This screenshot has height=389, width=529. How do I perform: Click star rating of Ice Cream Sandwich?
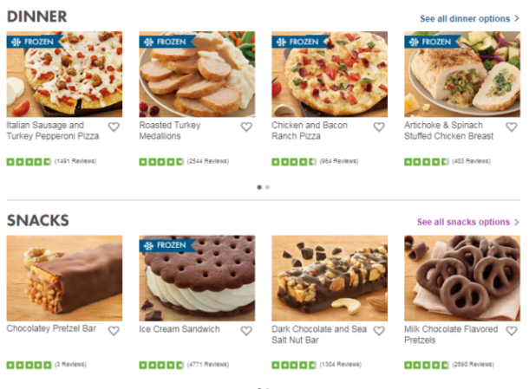point(161,365)
